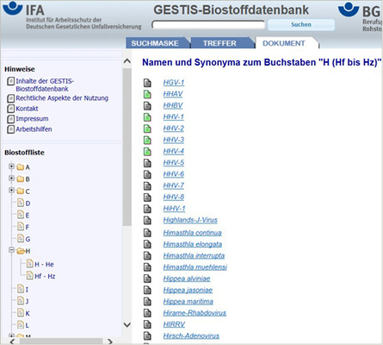Click the document icon beside HHV-8
Image resolution: width=383 pixels, height=345 pixels.
tap(147, 198)
